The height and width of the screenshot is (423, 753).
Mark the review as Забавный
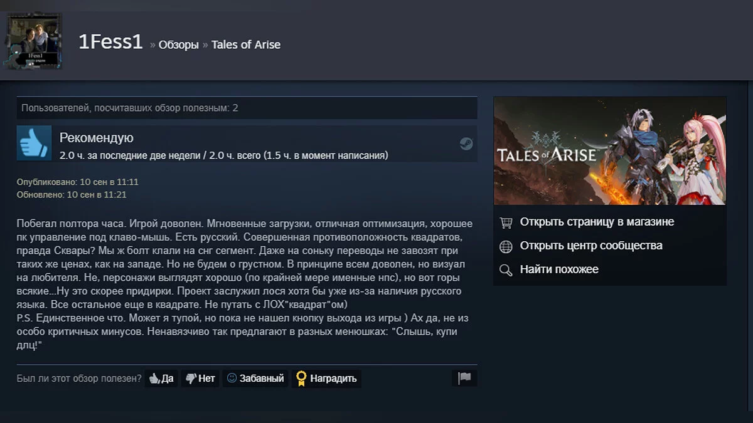click(255, 379)
